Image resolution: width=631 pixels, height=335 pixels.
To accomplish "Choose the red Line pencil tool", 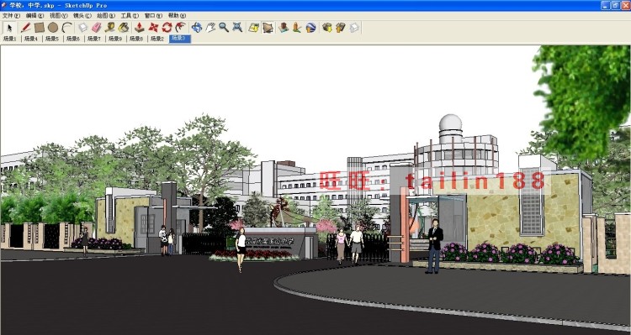I will coord(25,28).
